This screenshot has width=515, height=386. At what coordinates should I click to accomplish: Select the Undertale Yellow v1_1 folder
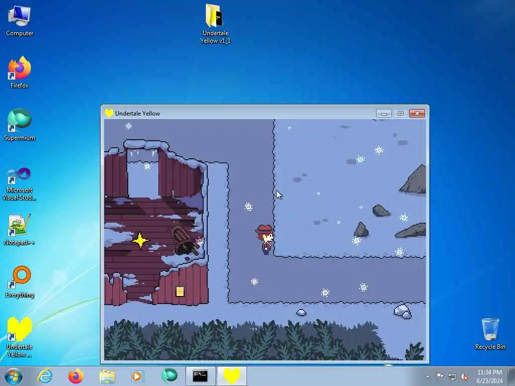click(x=215, y=24)
